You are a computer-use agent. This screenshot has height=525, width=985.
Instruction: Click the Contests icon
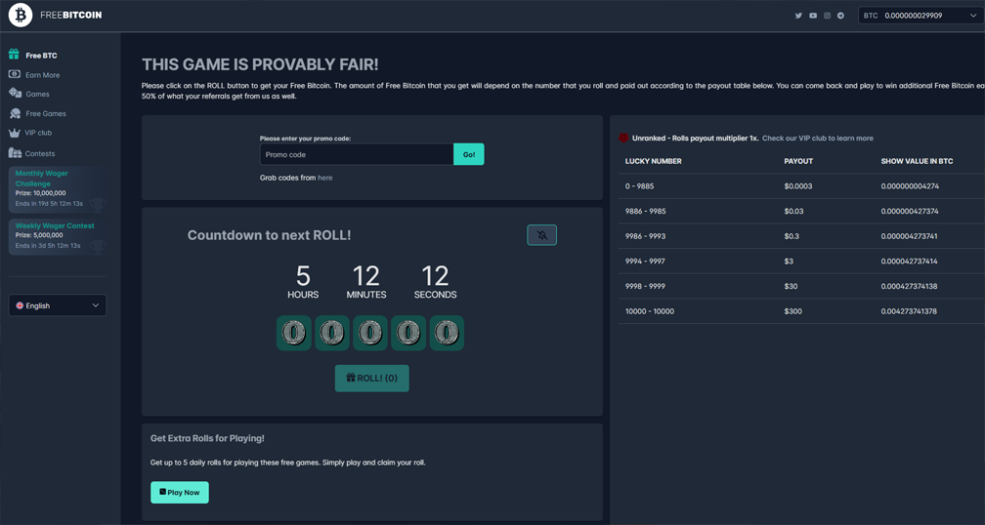(15, 152)
